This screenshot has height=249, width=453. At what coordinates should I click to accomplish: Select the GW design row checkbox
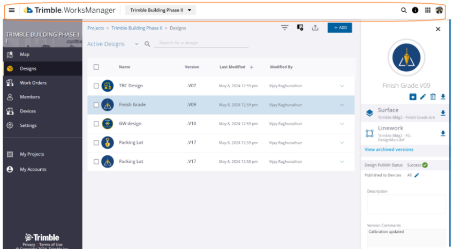tap(96, 124)
